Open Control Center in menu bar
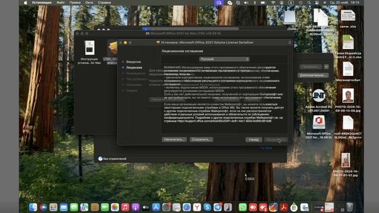This screenshot has height=213, width=379. [x=317, y=2]
